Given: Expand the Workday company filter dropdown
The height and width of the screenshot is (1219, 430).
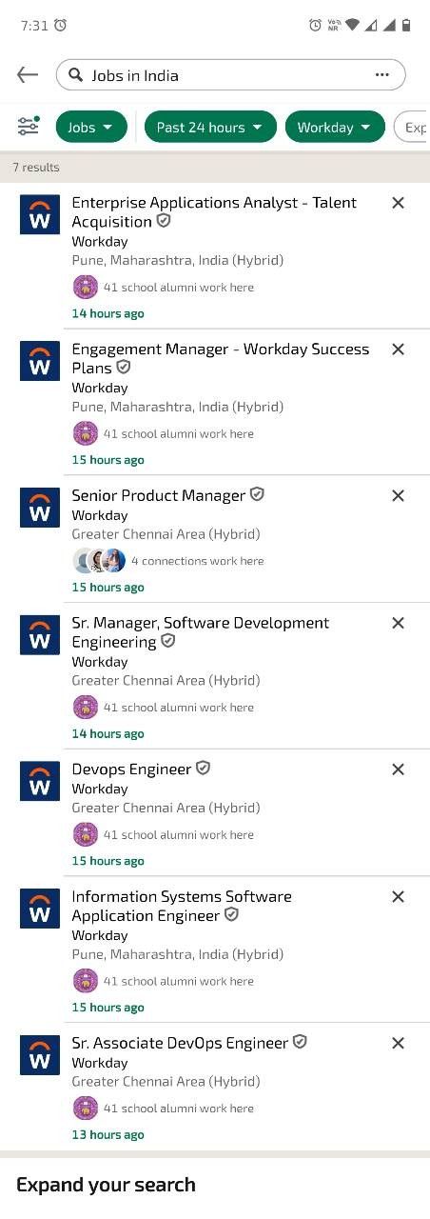Looking at the screenshot, I should point(335,127).
